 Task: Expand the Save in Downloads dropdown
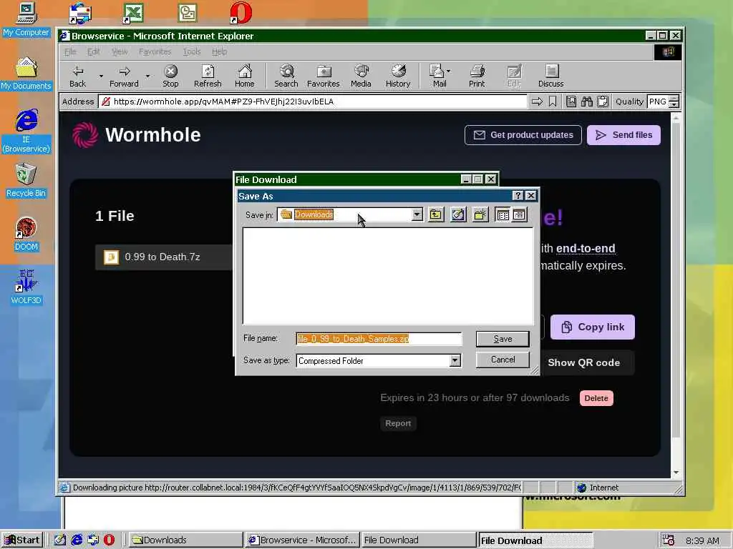pyautogui.click(x=417, y=214)
